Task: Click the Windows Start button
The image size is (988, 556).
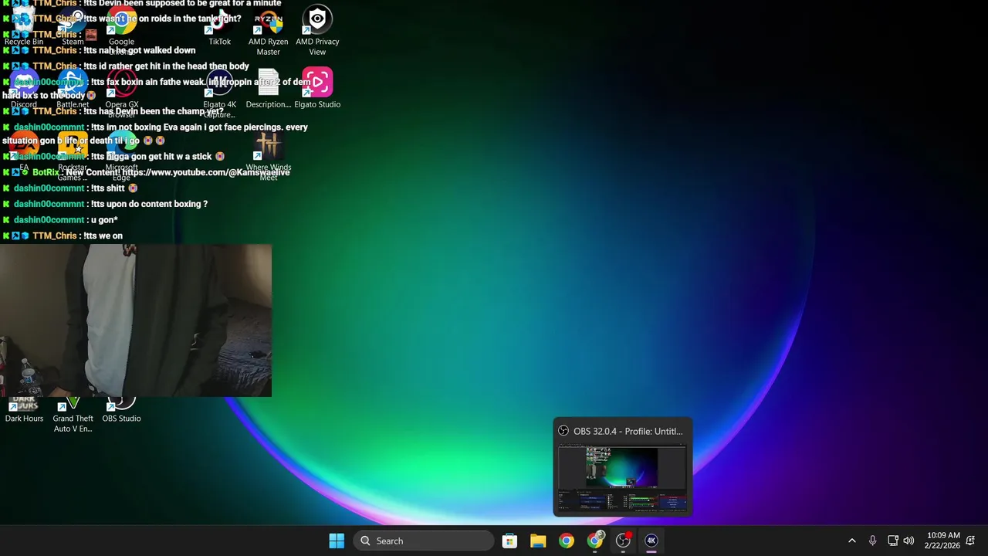Action: tap(337, 541)
